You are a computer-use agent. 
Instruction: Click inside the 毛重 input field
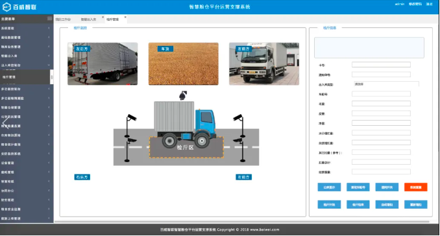click(381, 104)
